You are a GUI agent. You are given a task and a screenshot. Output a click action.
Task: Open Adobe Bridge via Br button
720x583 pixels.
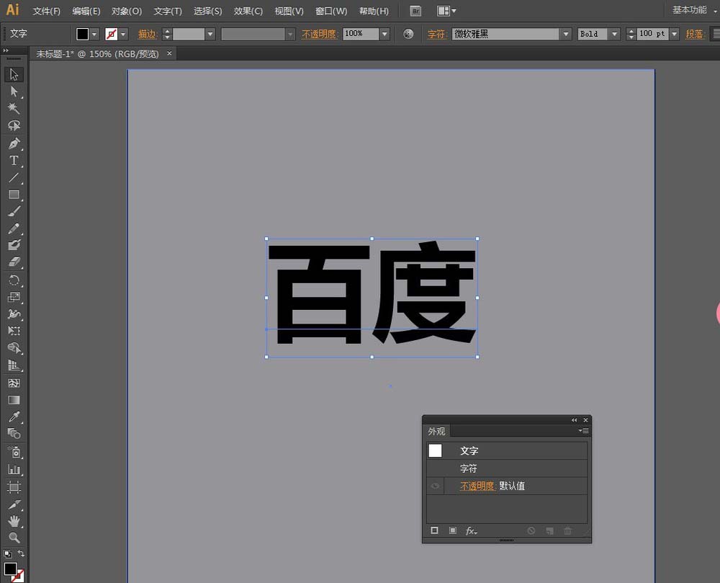point(415,11)
